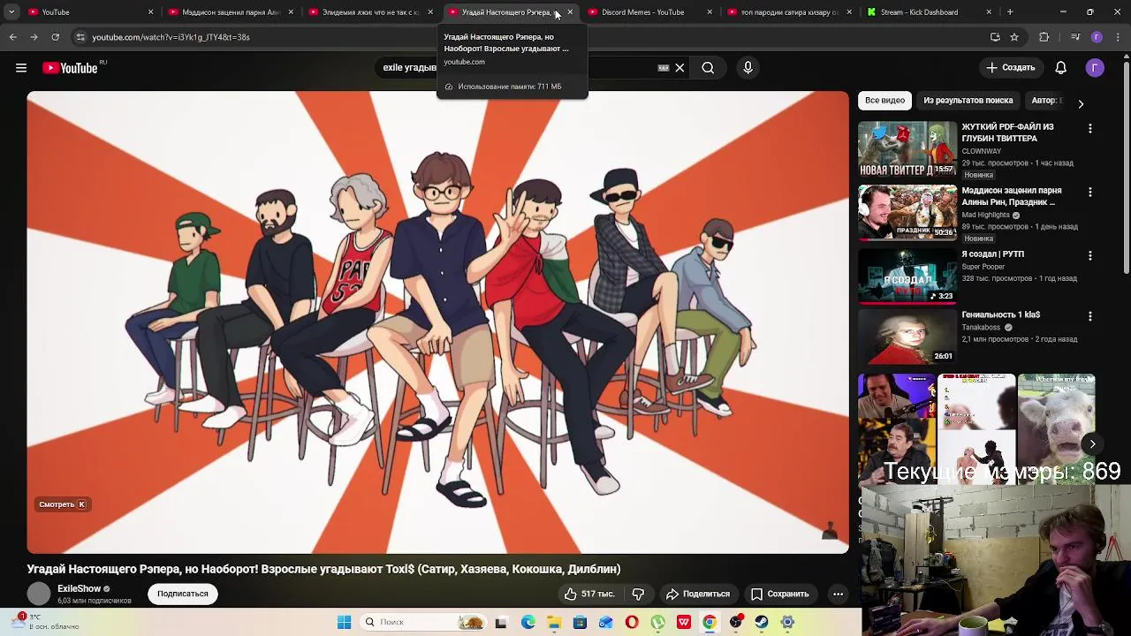Switch to the Эпидемия лжи tab
1131x636 pixels.
(x=371, y=12)
